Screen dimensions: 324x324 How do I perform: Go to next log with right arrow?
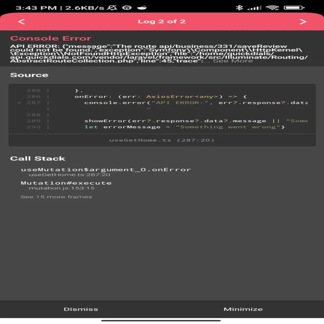pos(303,22)
